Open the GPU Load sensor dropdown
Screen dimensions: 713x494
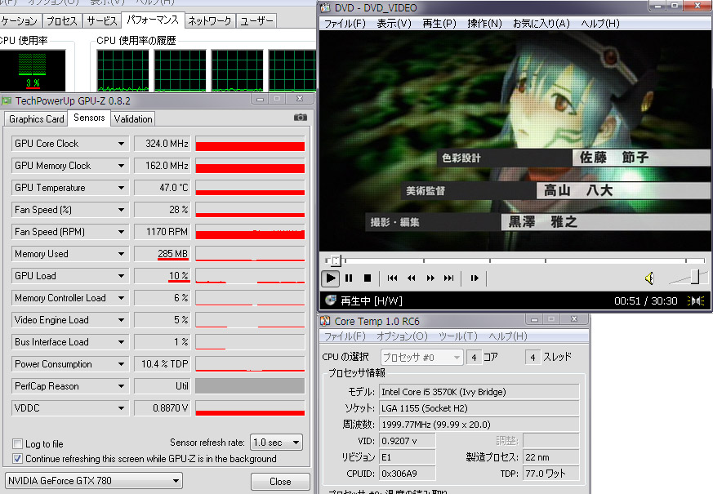(121, 276)
